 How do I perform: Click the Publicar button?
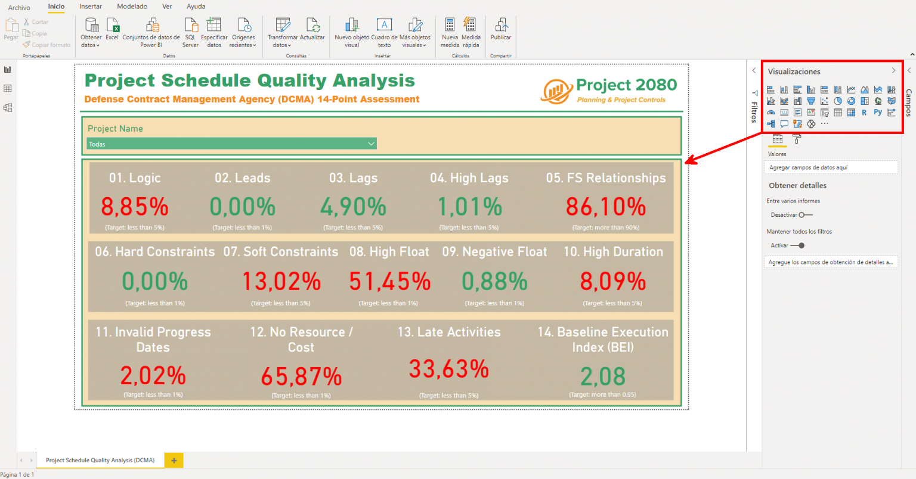click(x=500, y=33)
